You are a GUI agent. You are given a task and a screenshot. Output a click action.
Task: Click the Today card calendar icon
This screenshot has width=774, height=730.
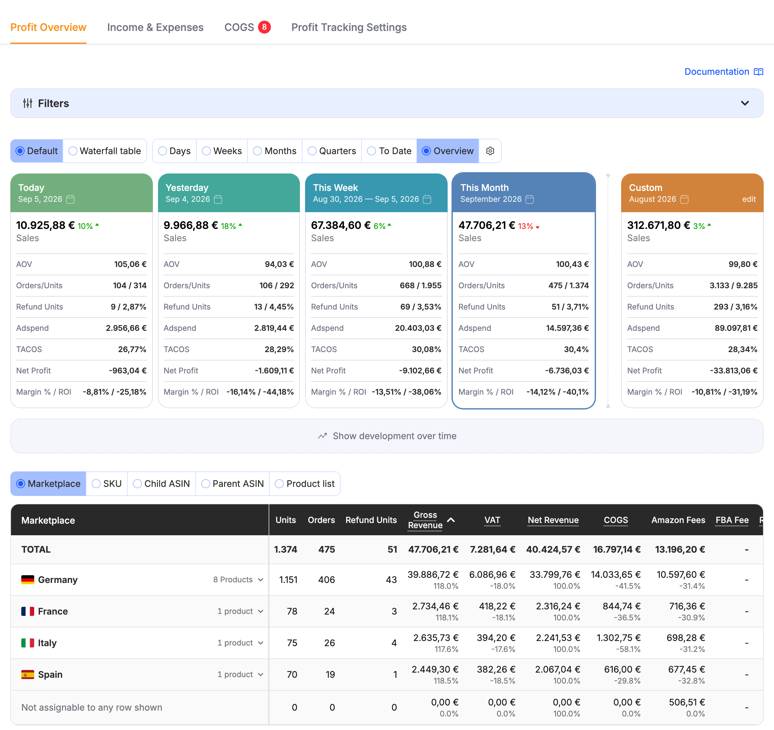[70, 199]
